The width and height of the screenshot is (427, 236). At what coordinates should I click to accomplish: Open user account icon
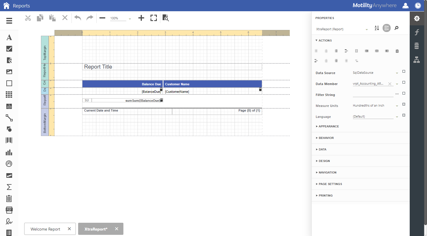click(x=405, y=5)
